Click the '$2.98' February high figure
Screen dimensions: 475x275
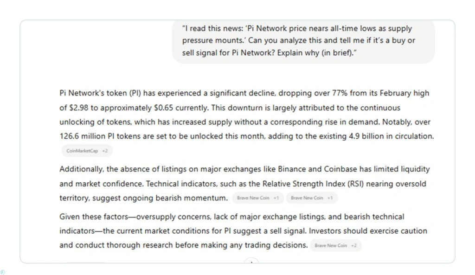click(x=80, y=108)
